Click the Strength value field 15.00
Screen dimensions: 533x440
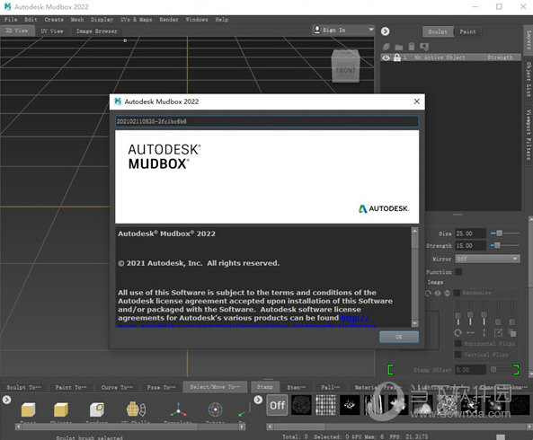pyautogui.click(x=471, y=245)
